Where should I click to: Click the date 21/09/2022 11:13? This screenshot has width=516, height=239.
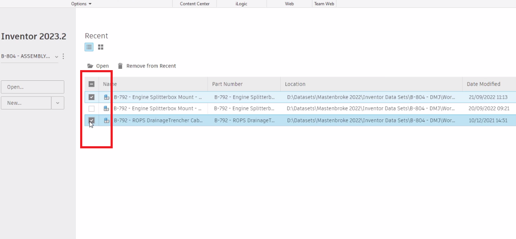(488, 97)
